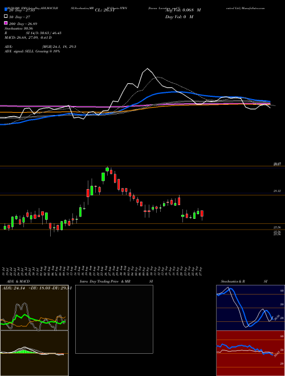Viewport: 285px width, 376px height.
Task: Click the magenta 200 Day legend swatch
Action: pos(6,23)
